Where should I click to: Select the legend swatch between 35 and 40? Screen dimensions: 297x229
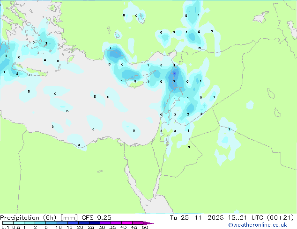tap(116, 223)
